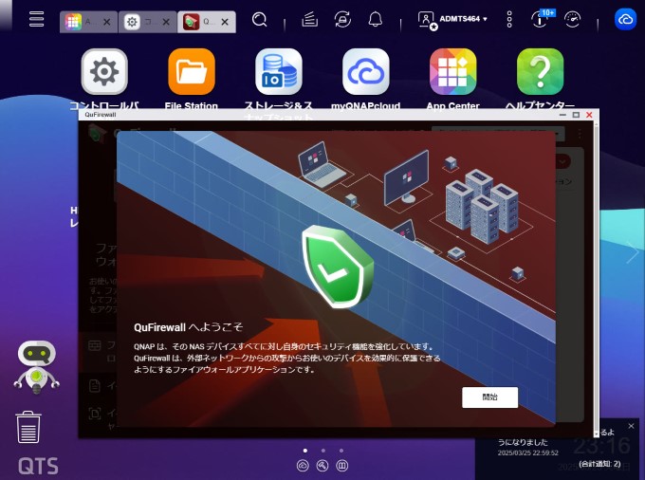The image size is (645, 480).
Task: Open the external devices sync icon
Action: 342,19
